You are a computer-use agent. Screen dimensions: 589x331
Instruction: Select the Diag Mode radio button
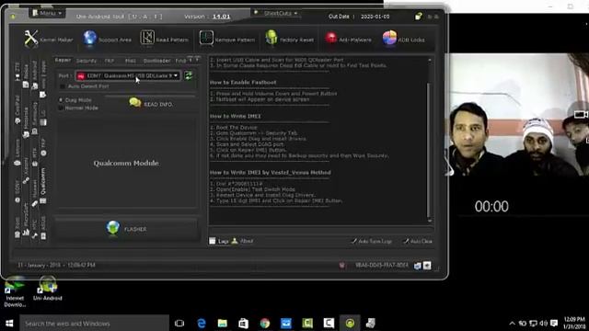(x=61, y=100)
